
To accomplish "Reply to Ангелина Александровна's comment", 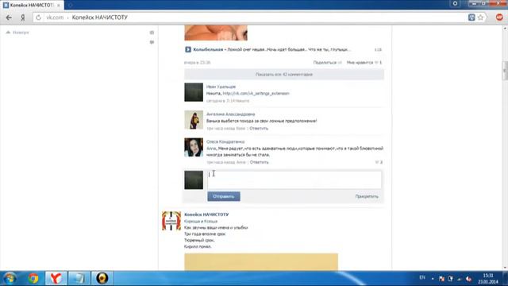I will [x=259, y=129].
